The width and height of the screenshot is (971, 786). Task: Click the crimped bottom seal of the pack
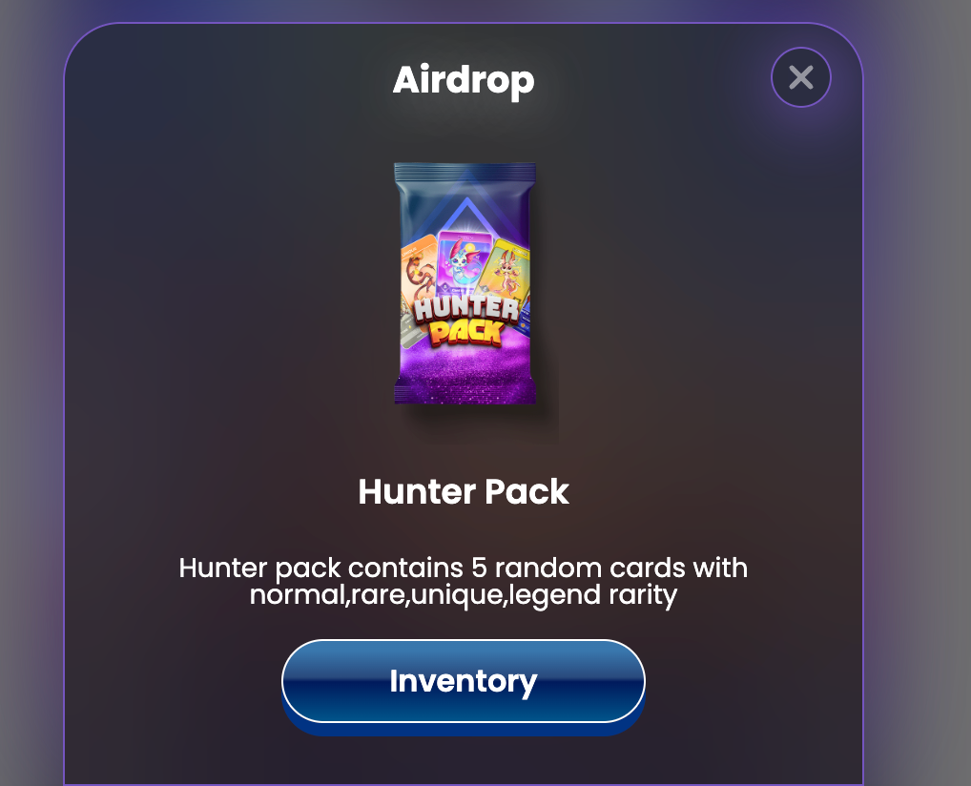tap(465, 394)
